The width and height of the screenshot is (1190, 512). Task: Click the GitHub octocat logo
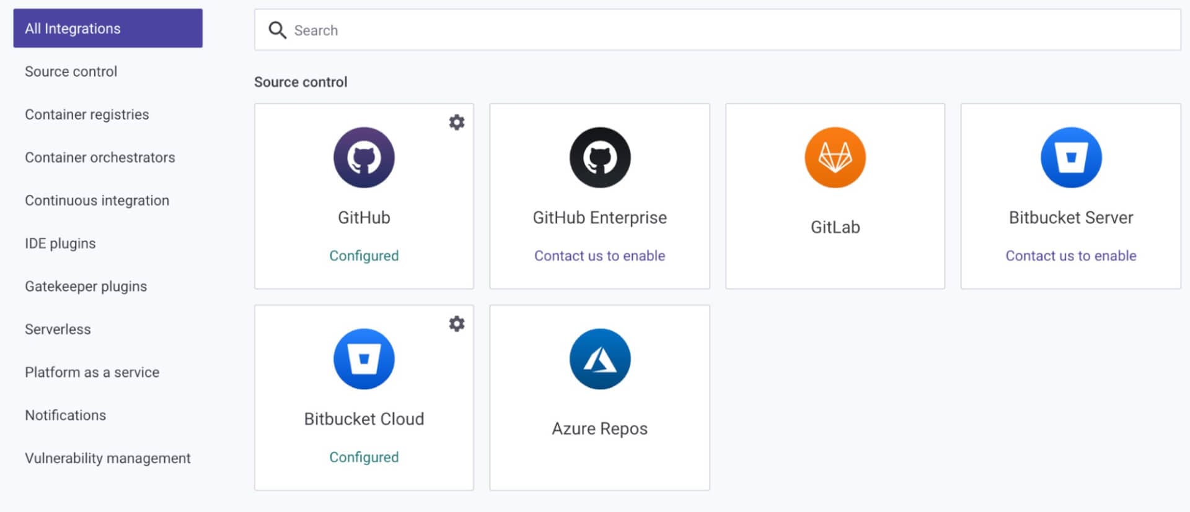pos(364,158)
